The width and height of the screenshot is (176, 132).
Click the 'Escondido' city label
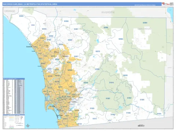click(x=66, y=56)
